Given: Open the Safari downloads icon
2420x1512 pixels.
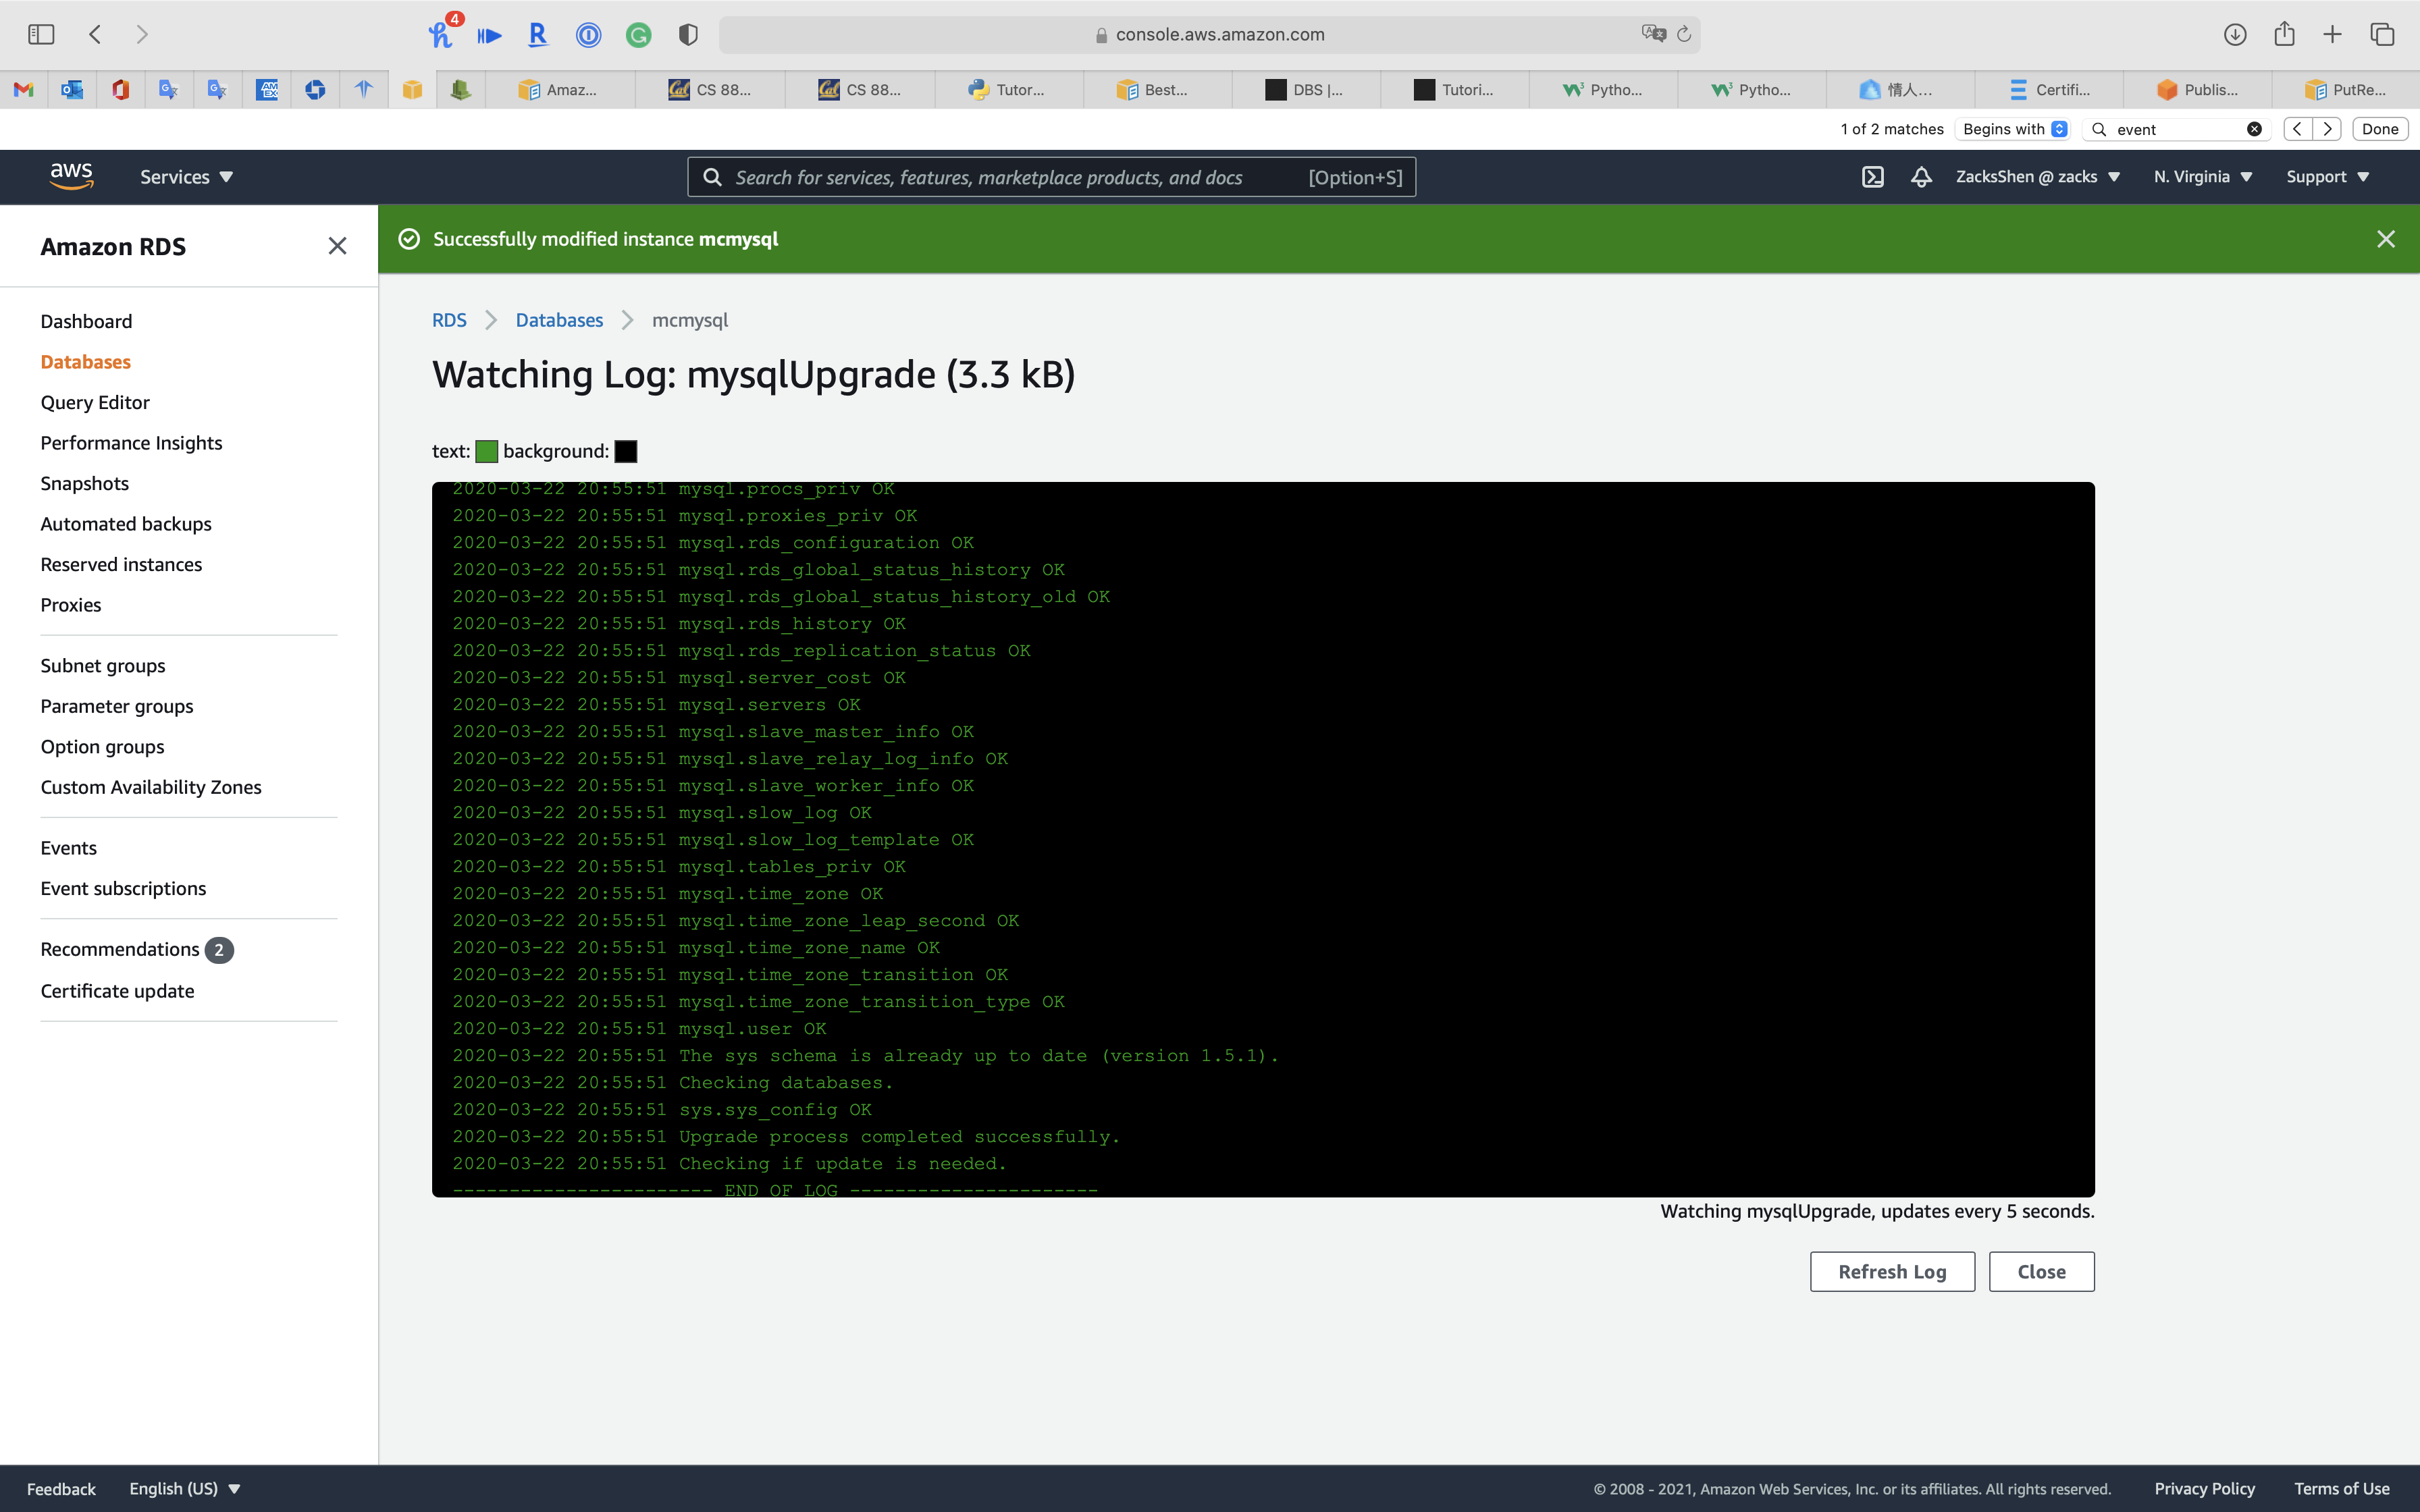Looking at the screenshot, I should coord(2235,34).
